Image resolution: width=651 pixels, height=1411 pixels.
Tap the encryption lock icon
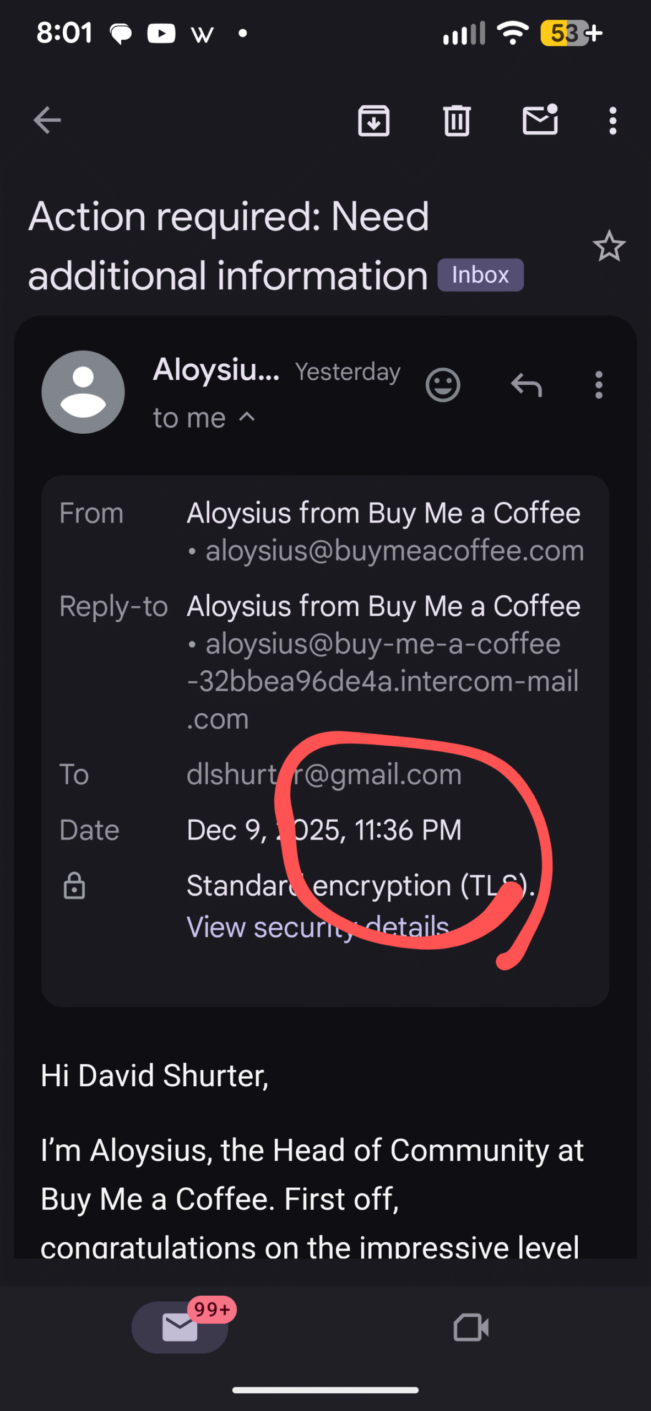point(74,886)
